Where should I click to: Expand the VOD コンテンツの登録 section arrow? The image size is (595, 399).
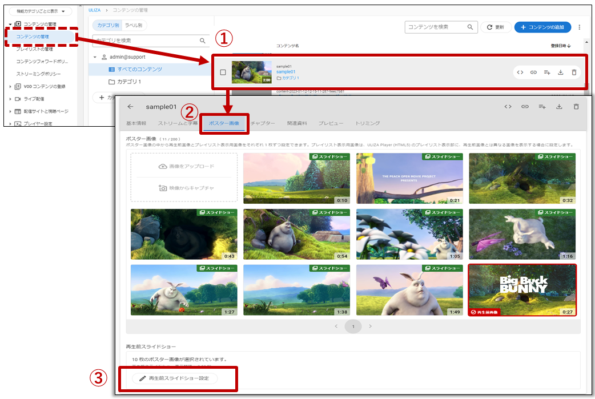(x=10, y=86)
